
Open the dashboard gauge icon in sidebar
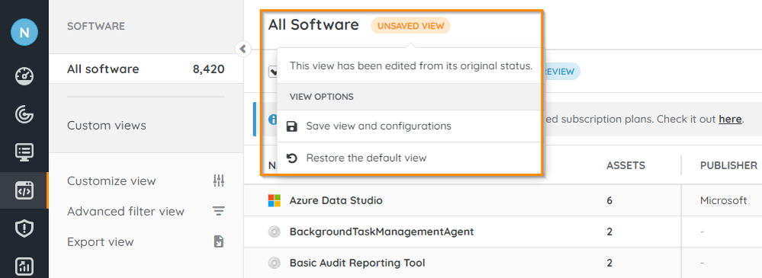pyautogui.click(x=24, y=76)
